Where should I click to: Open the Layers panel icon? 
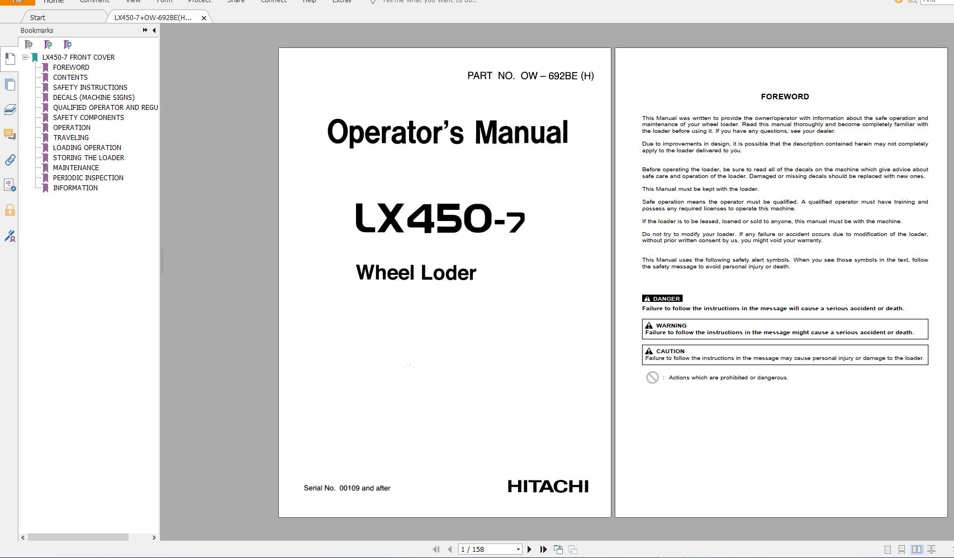pyautogui.click(x=10, y=109)
